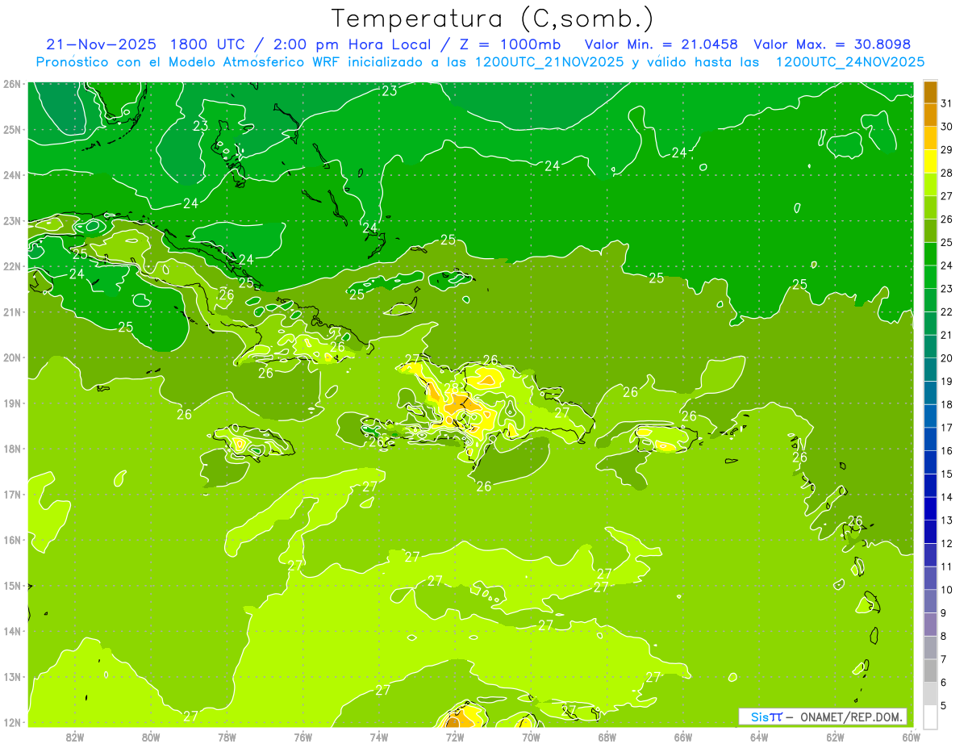
Task: Click the legend color band between 30 and 31
Action: coord(930,115)
